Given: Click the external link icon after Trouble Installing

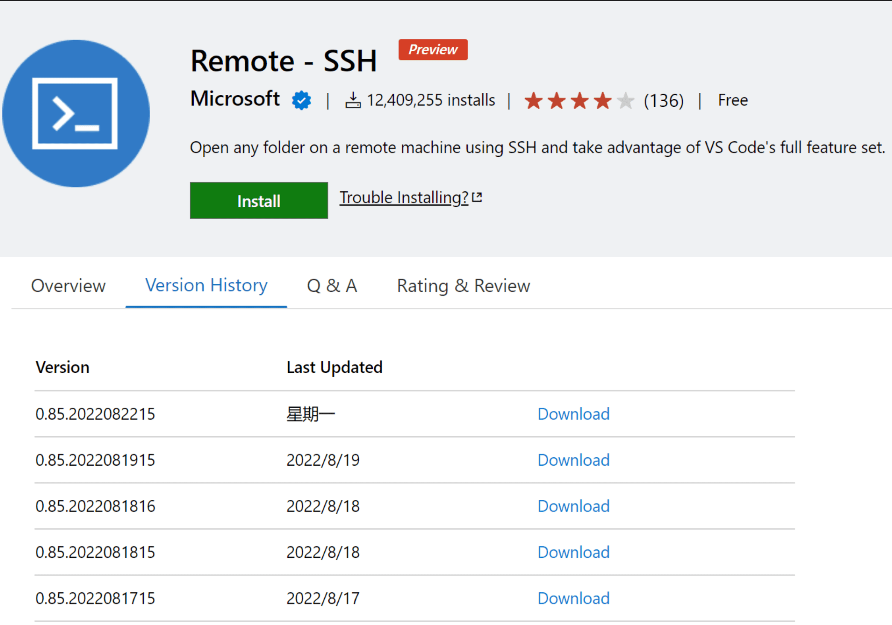Looking at the screenshot, I should click(x=477, y=198).
